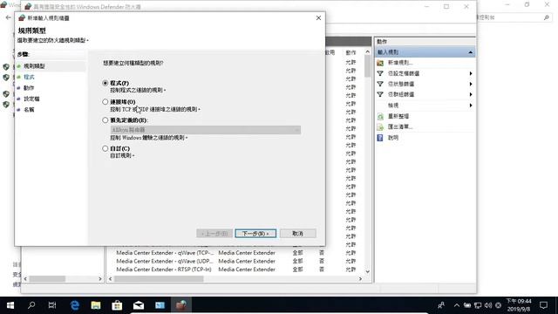Open the Action Center notification icon

543,305
